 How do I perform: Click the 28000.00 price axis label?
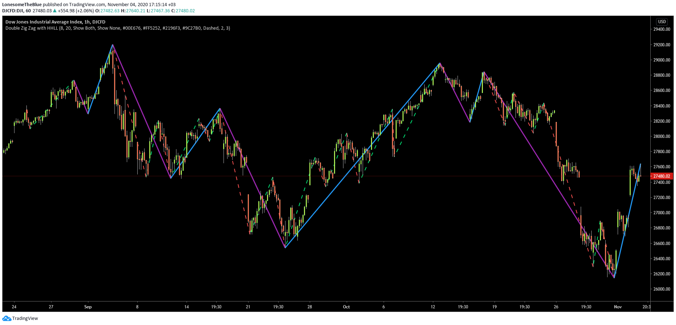click(662, 136)
